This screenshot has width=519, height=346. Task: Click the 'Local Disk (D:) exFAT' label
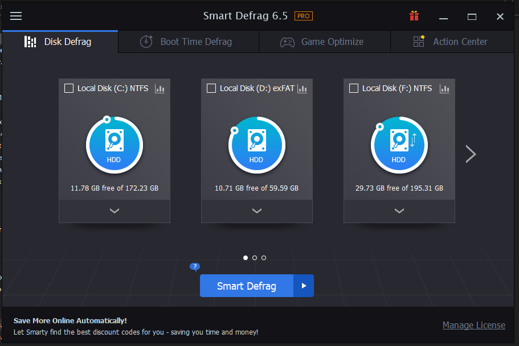(257, 88)
